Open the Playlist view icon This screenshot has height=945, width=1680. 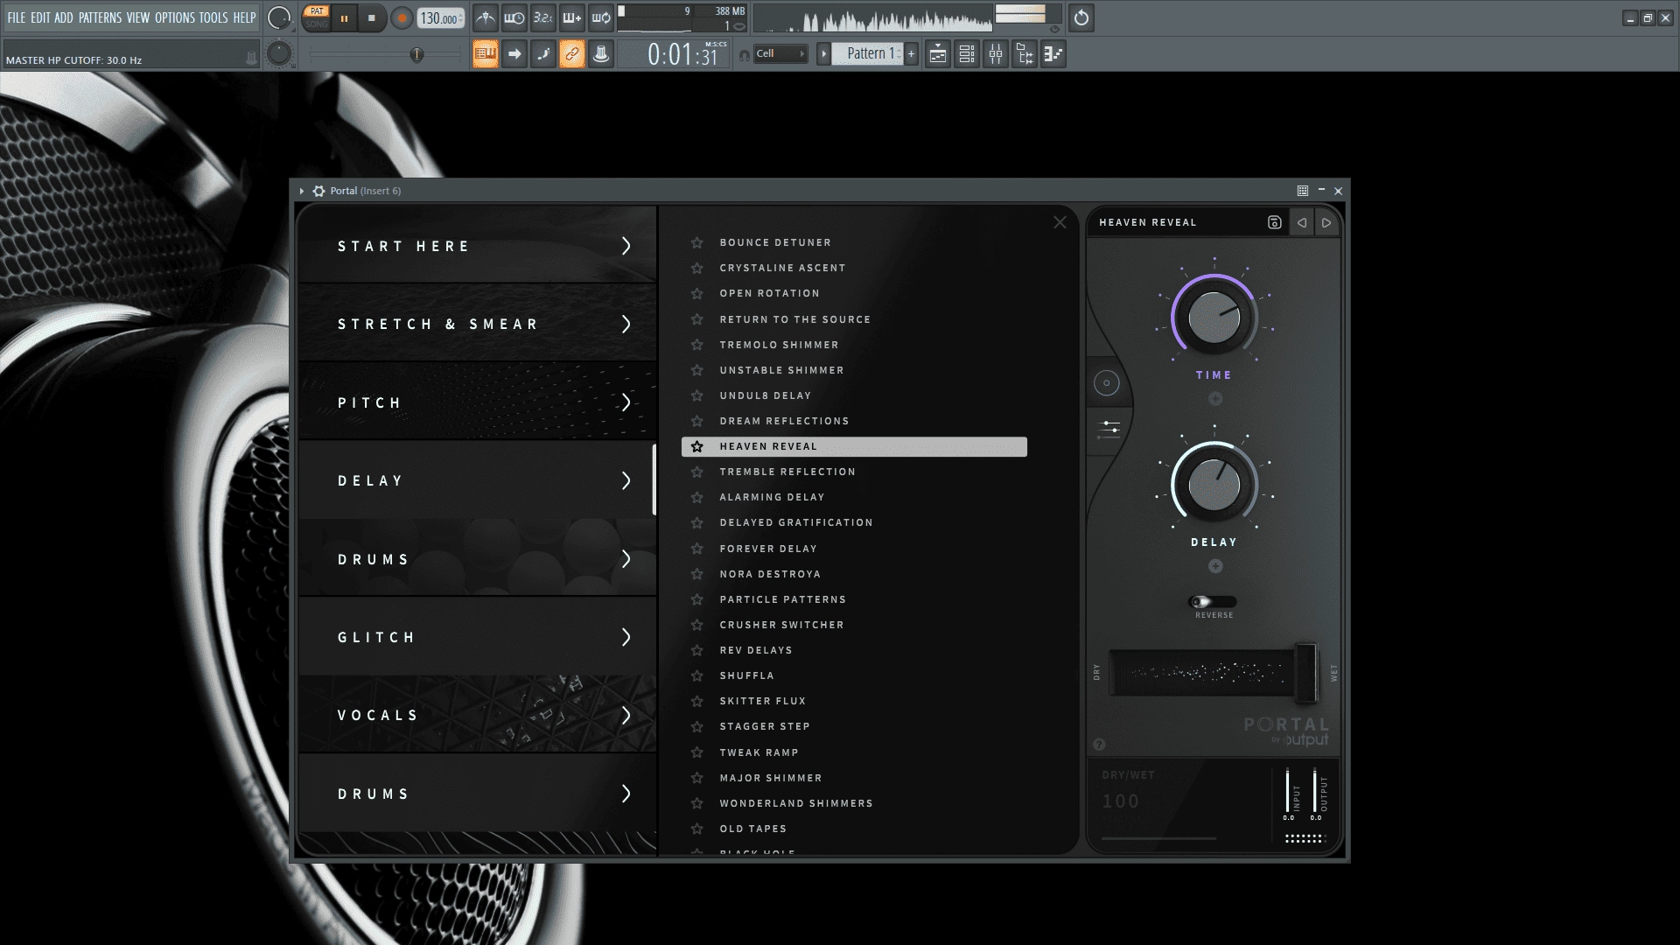point(938,54)
